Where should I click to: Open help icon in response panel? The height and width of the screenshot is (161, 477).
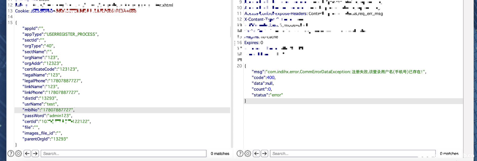[240, 153]
